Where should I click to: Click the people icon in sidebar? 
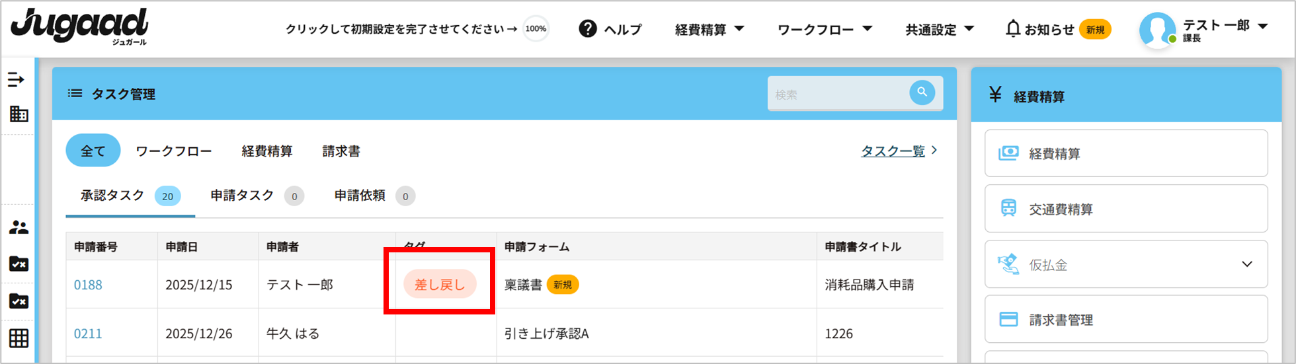tap(19, 228)
